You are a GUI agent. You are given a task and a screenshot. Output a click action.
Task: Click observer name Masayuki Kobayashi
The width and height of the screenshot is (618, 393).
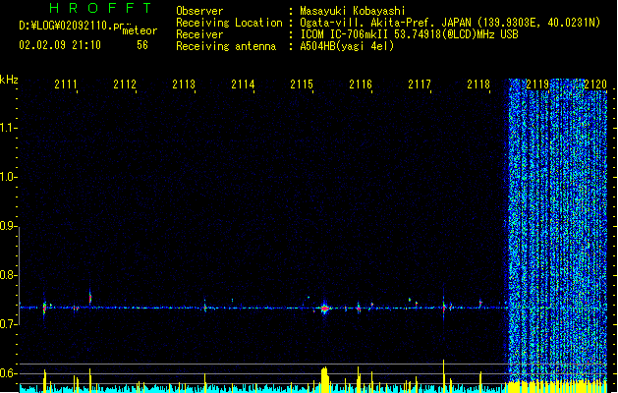coord(353,11)
